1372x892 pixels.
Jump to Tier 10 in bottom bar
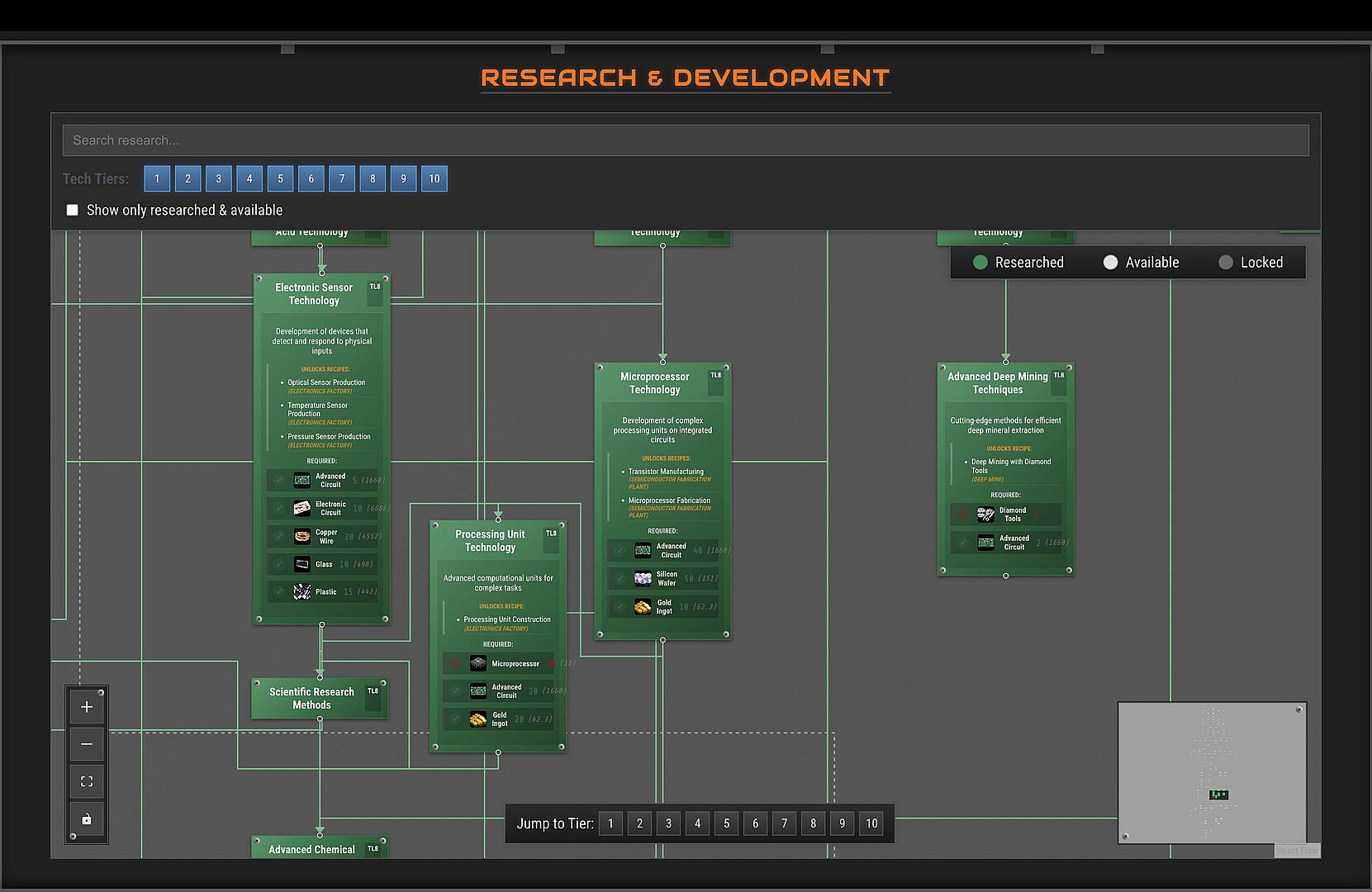point(871,823)
